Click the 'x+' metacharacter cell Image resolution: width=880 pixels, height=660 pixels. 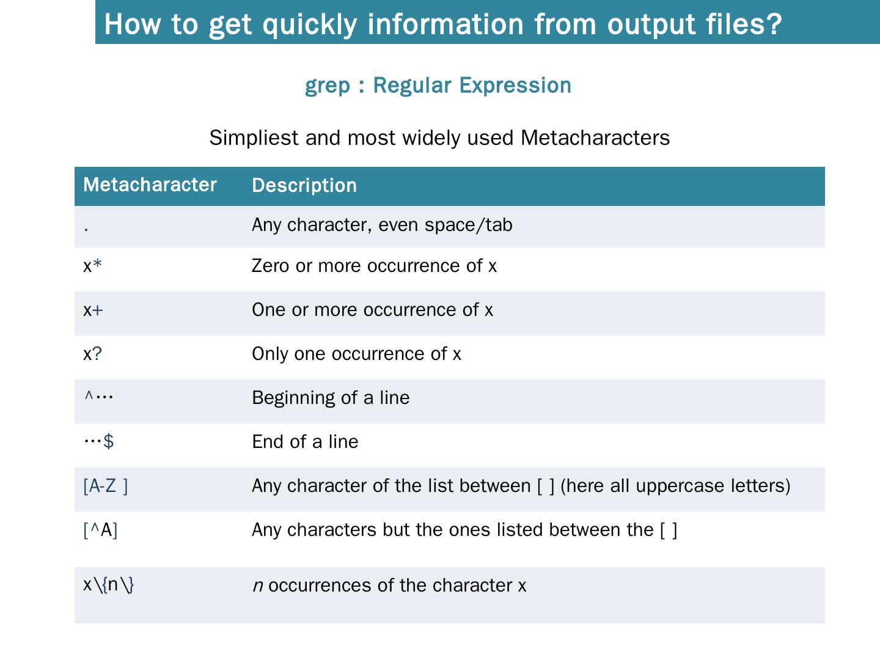point(93,310)
